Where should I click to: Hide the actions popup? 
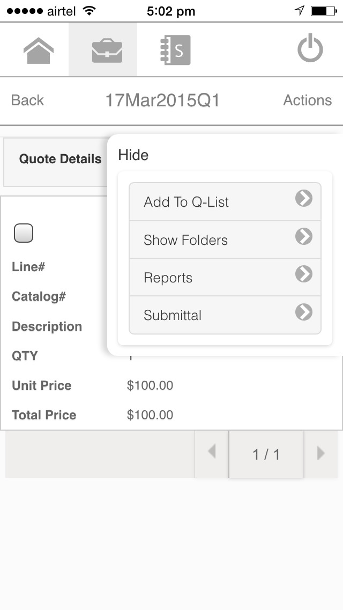pos(133,155)
